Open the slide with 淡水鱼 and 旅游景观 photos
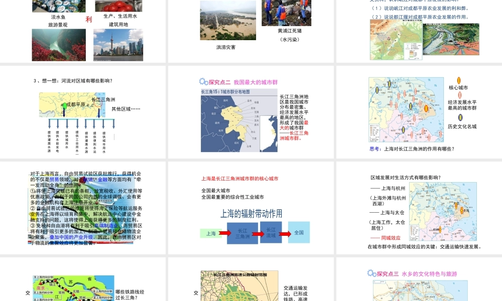502x301 pixels. pos(83,31)
